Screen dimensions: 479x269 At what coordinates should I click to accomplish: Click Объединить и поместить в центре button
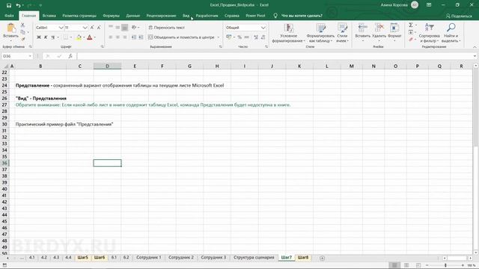point(181,37)
